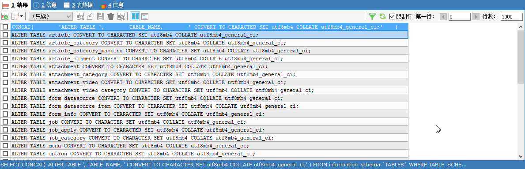Click the scrollbar down arrow
525x169 pixels.
coord(521,156)
